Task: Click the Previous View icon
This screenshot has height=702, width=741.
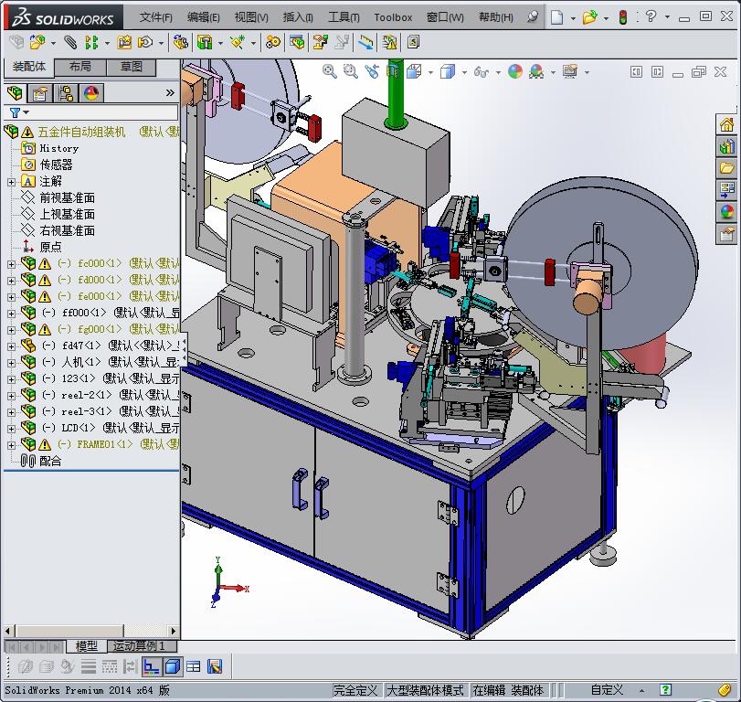Action: pos(372,72)
